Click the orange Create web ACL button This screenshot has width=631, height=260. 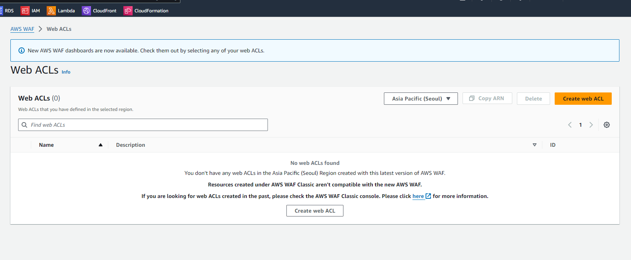(x=583, y=99)
